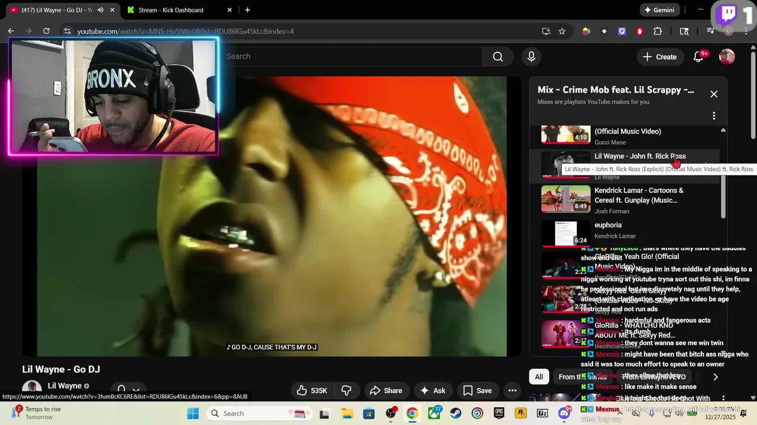Open Rockstar Games launcher from taskbar
The image size is (757, 425).
pyautogui.click(x=521, y=413)
